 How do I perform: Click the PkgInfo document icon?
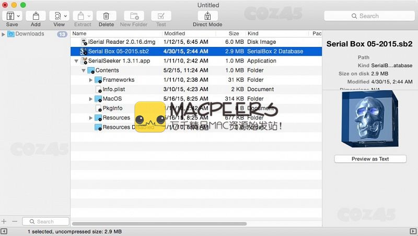[x=98, y=108]
